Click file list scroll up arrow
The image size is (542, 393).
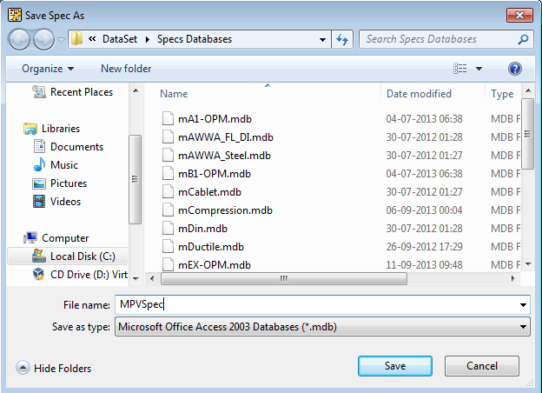pos(528,90)
